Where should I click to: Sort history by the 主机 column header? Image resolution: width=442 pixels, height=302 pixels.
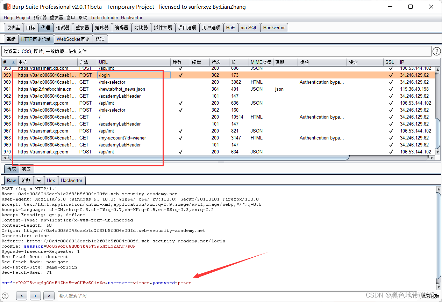(x=47, y=62)
